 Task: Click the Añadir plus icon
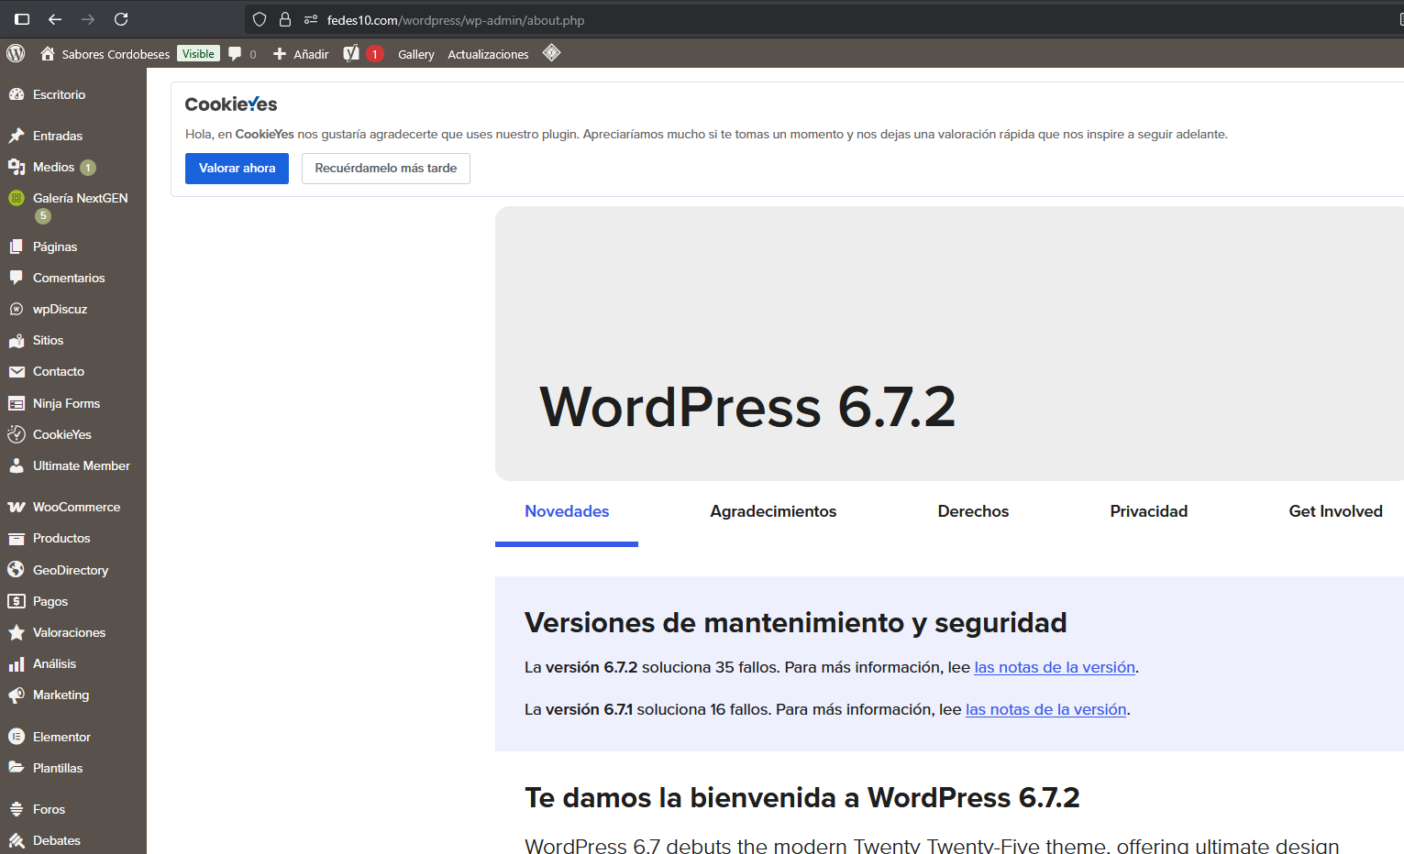[x=280, y=53]
